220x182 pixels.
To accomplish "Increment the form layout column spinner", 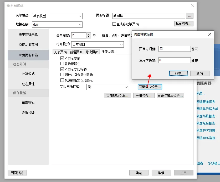I will coord(89,34).
